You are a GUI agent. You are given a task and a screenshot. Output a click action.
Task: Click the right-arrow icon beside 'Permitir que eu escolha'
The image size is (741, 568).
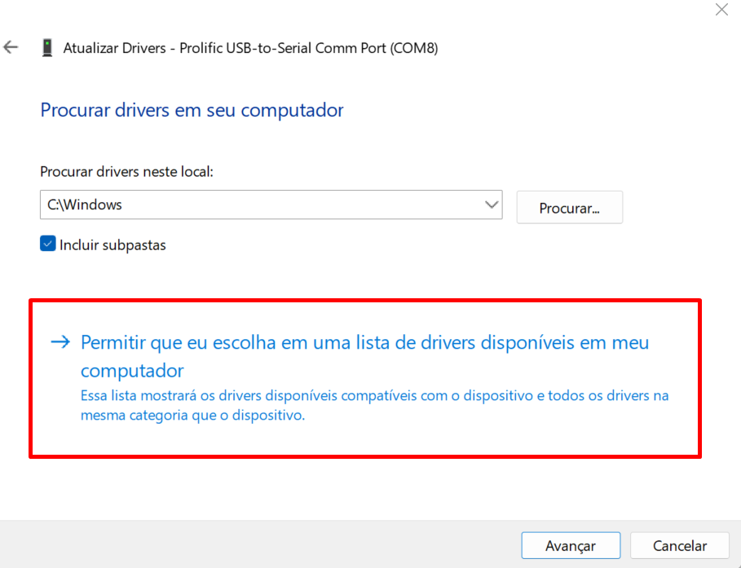[x=61, y=342]
